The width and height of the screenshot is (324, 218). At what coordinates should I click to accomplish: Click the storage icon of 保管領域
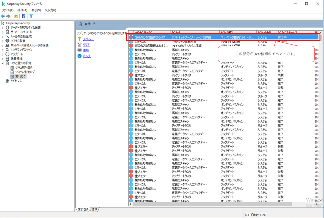tap(8, 58)
